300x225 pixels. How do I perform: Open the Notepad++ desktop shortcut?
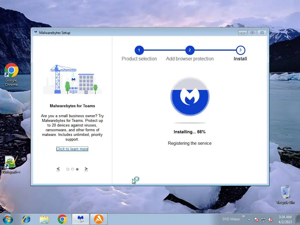(11, 165)
